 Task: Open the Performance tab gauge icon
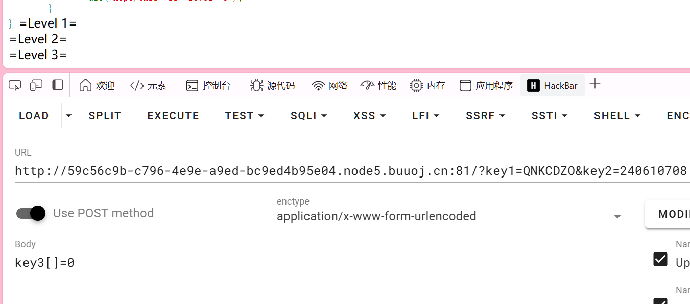coord(367,85)
